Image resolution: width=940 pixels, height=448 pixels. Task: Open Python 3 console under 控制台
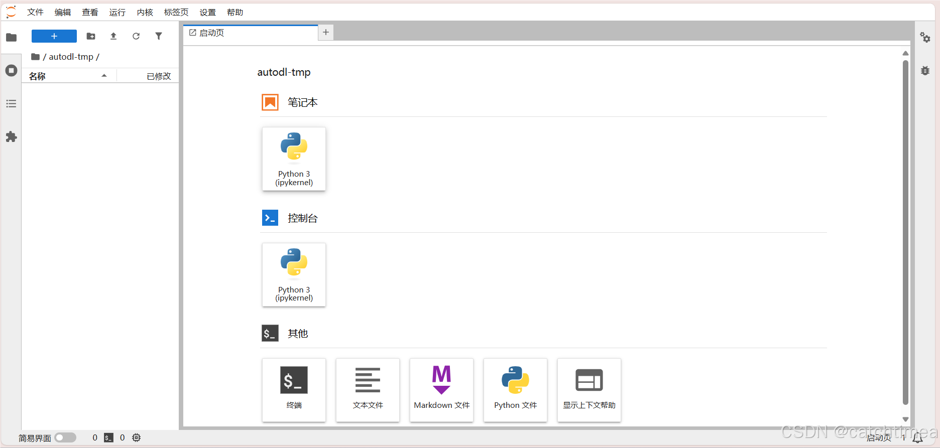294,274
